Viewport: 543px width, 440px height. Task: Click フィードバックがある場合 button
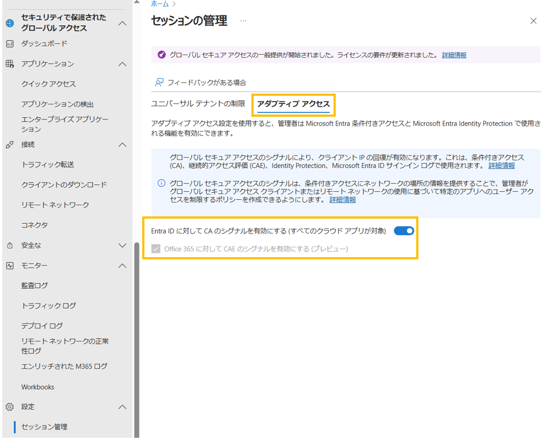pyautogui.click(x=201, y=82)
